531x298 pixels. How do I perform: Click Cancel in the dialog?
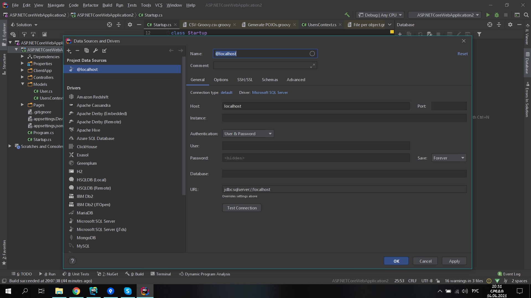point(425,261)
